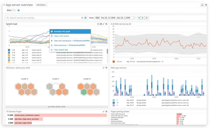Click the fullscreen icon on System load graph
Viewport: 211px width, 128px height.
pyautogui.click(x=98, y=24)
